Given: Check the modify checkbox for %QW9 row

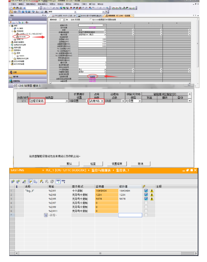Looking at the screenshot, I should (146, 207).
